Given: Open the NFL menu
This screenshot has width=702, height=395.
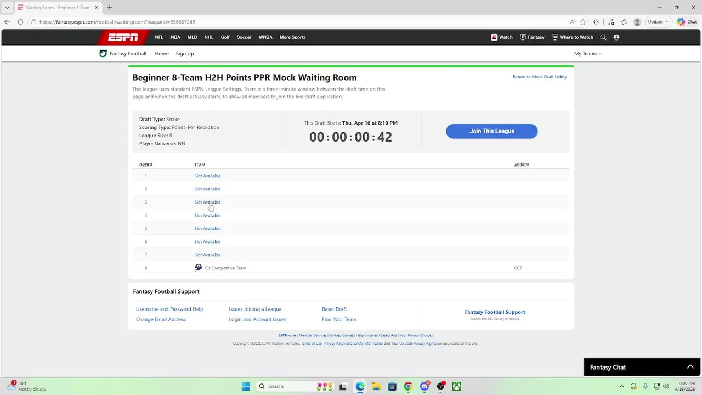Looking at the screenshot, I should coord(159,37).
